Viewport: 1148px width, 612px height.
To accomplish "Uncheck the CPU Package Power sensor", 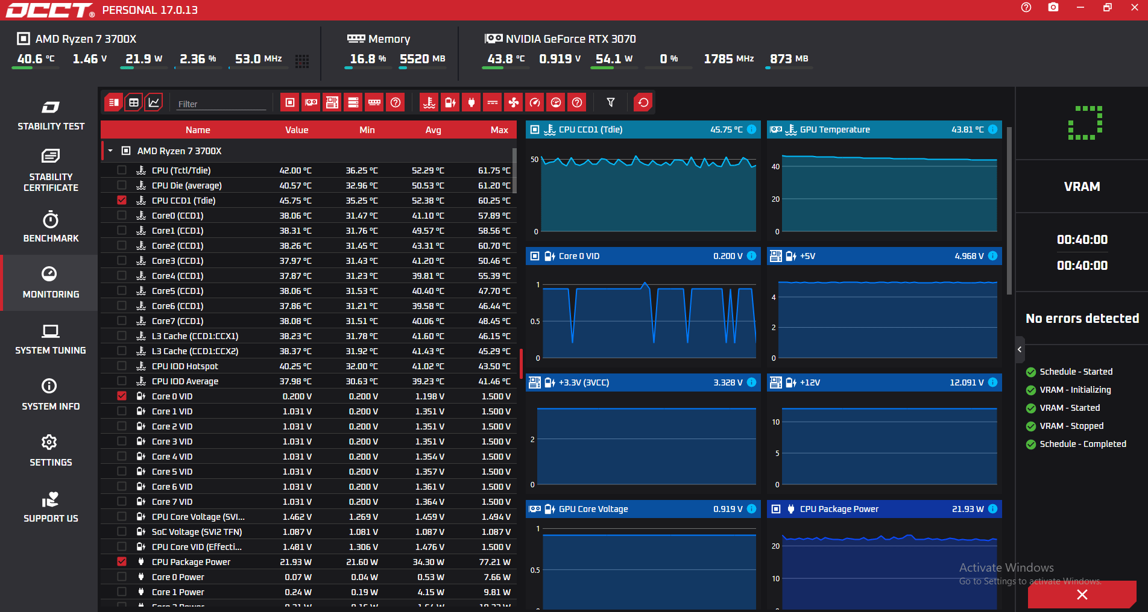I will pyautogui.click(x=122, y=561).
